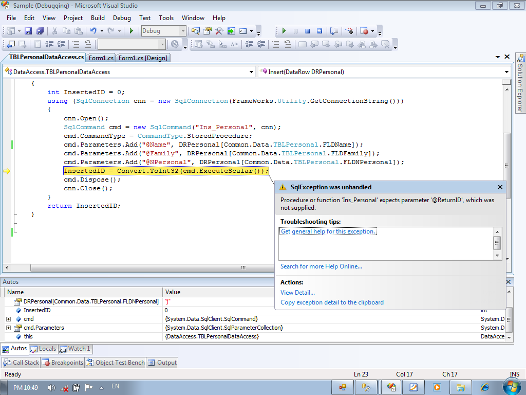Open the Toolbox hammer-and-wrench icon
The width and height of the screenshot is (526, 395).
(x=219, y=31)
